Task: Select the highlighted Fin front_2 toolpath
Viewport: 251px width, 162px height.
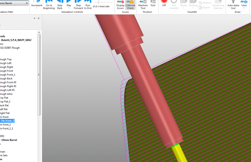Action: point(8,121)
